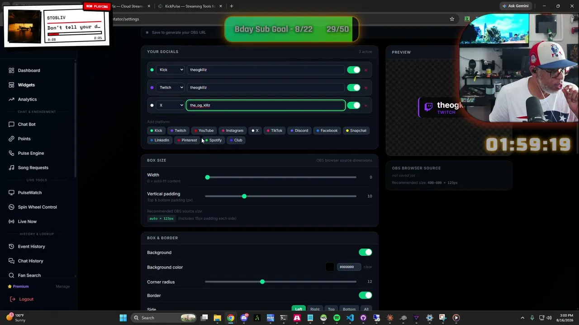Add LinkedIn platform chip
Screen dimensions: 579x325
tap(159, 140)
